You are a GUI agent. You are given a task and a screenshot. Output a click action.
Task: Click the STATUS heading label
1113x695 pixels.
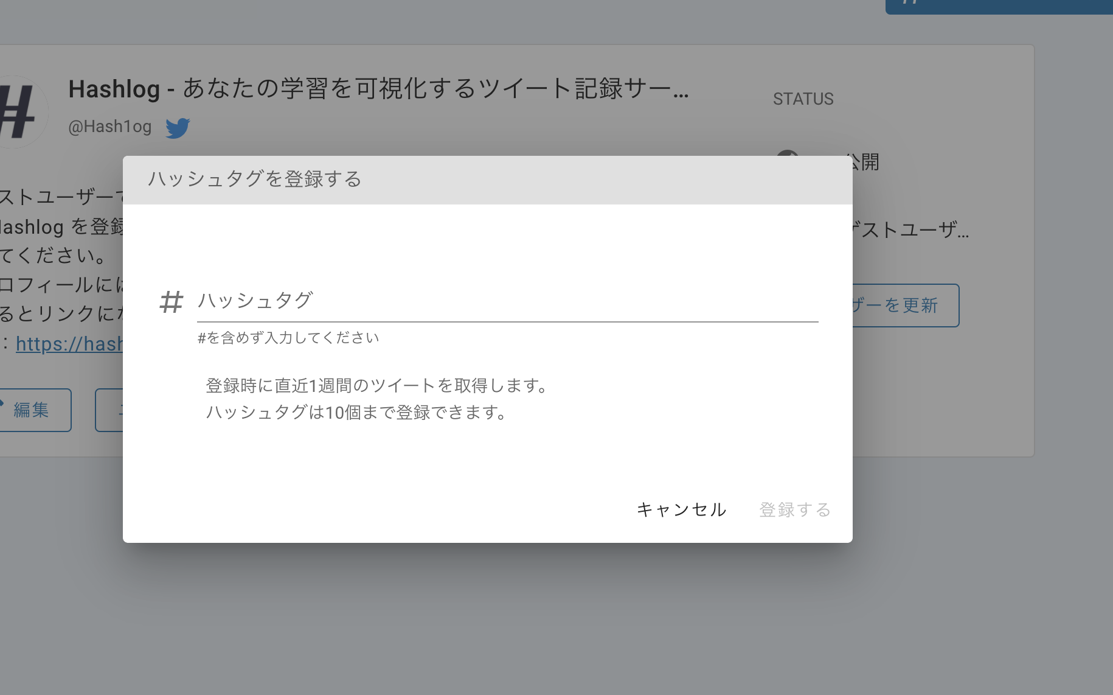[x=803, y=99]
